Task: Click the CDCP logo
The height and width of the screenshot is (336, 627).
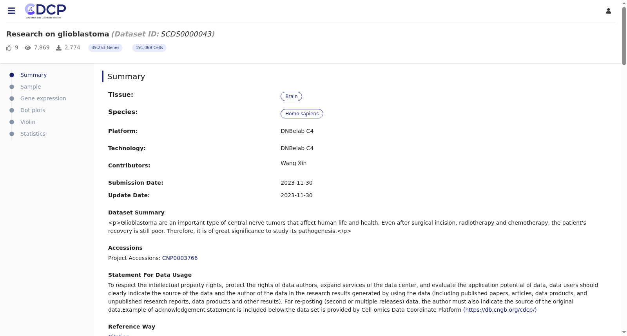Action: pos(45,11)
